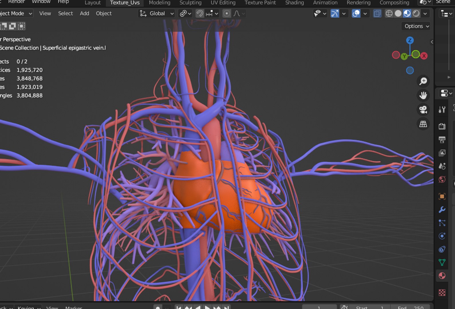The image size is (455, 309).
Task: Switch to Sculpting workspace tab
Action: [x=190, y=3]
